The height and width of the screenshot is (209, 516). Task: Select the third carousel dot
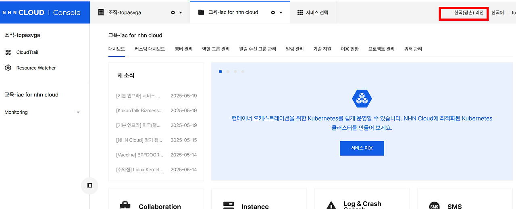click(235, 72)
